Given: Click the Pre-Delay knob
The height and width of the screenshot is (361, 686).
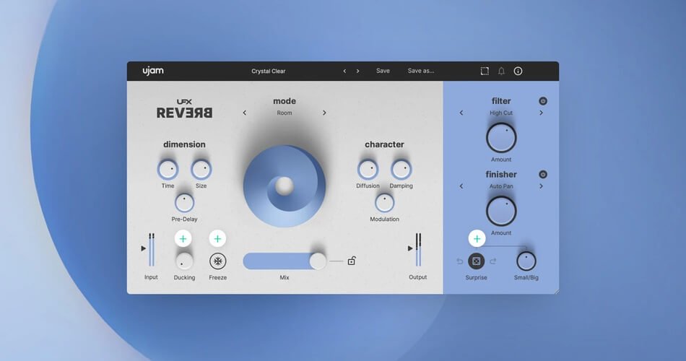Looking at the screenshot, I should tap(184, 203).
